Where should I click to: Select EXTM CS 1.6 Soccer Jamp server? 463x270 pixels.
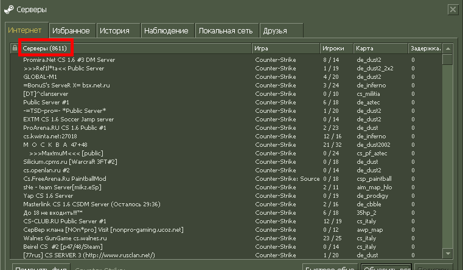226,120
